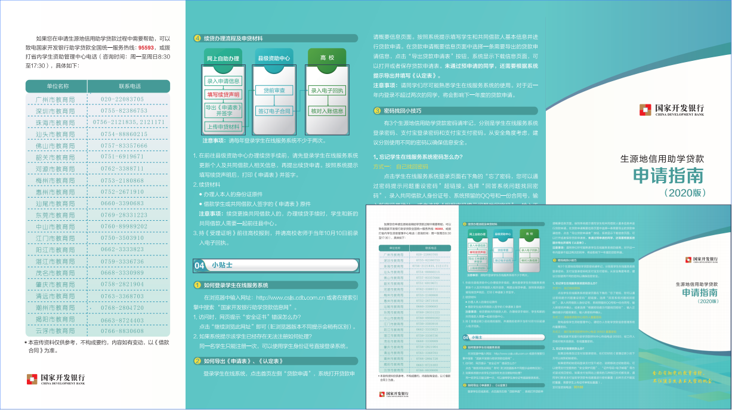The image size is (732, 410).
Task: Select 深圳市教育局 in the large phone table
Action: (x=55, y=111)
